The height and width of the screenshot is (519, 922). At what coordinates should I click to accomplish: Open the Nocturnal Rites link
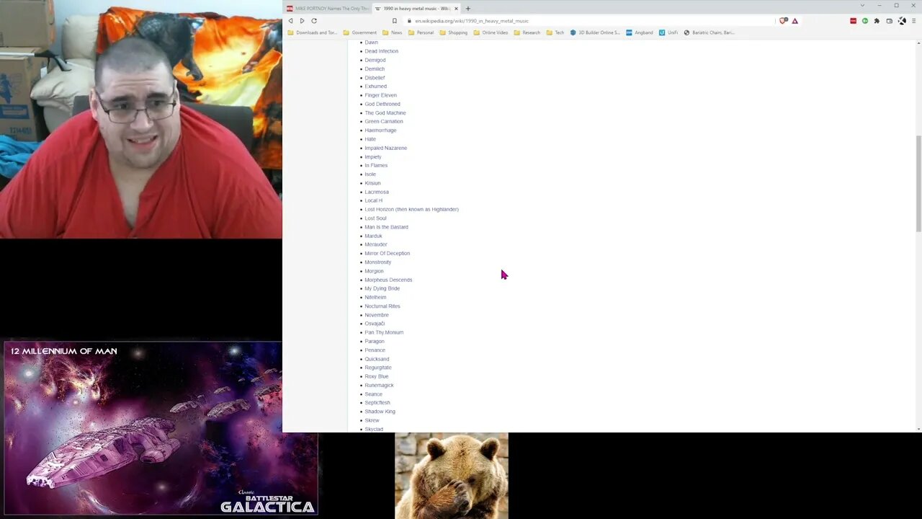[382, 306]
